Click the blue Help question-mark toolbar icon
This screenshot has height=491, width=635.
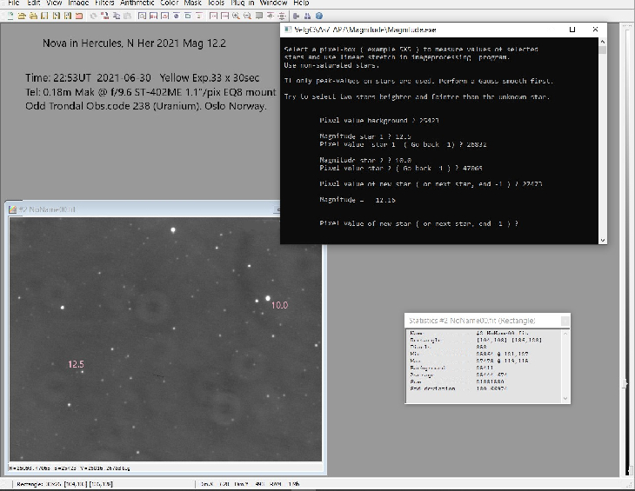(x=318, y=16)
